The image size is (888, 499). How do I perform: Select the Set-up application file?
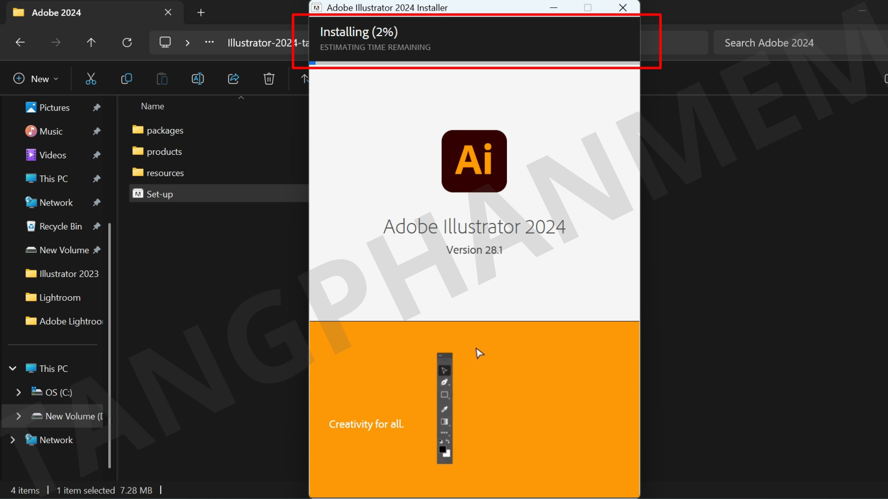tap(219, 194)
